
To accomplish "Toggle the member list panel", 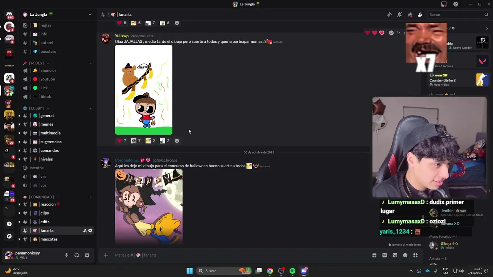I will pos(420,15).
